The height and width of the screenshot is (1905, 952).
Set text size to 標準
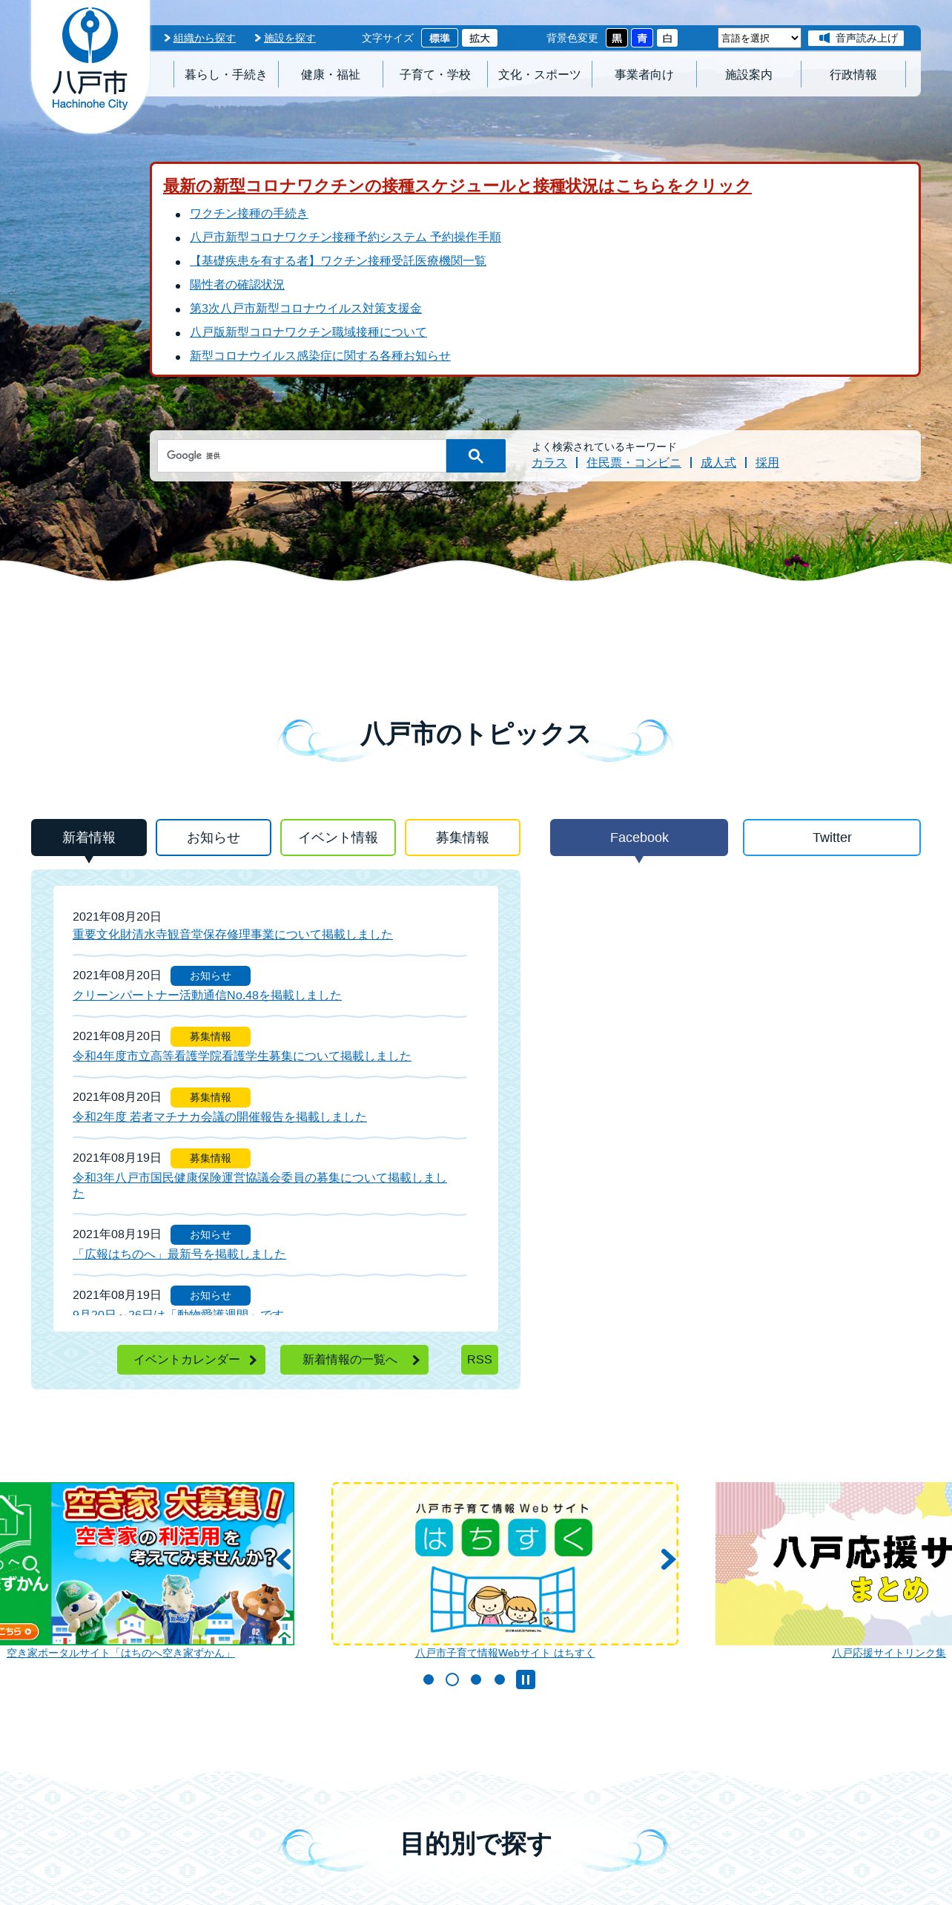(x=440, y=38)
